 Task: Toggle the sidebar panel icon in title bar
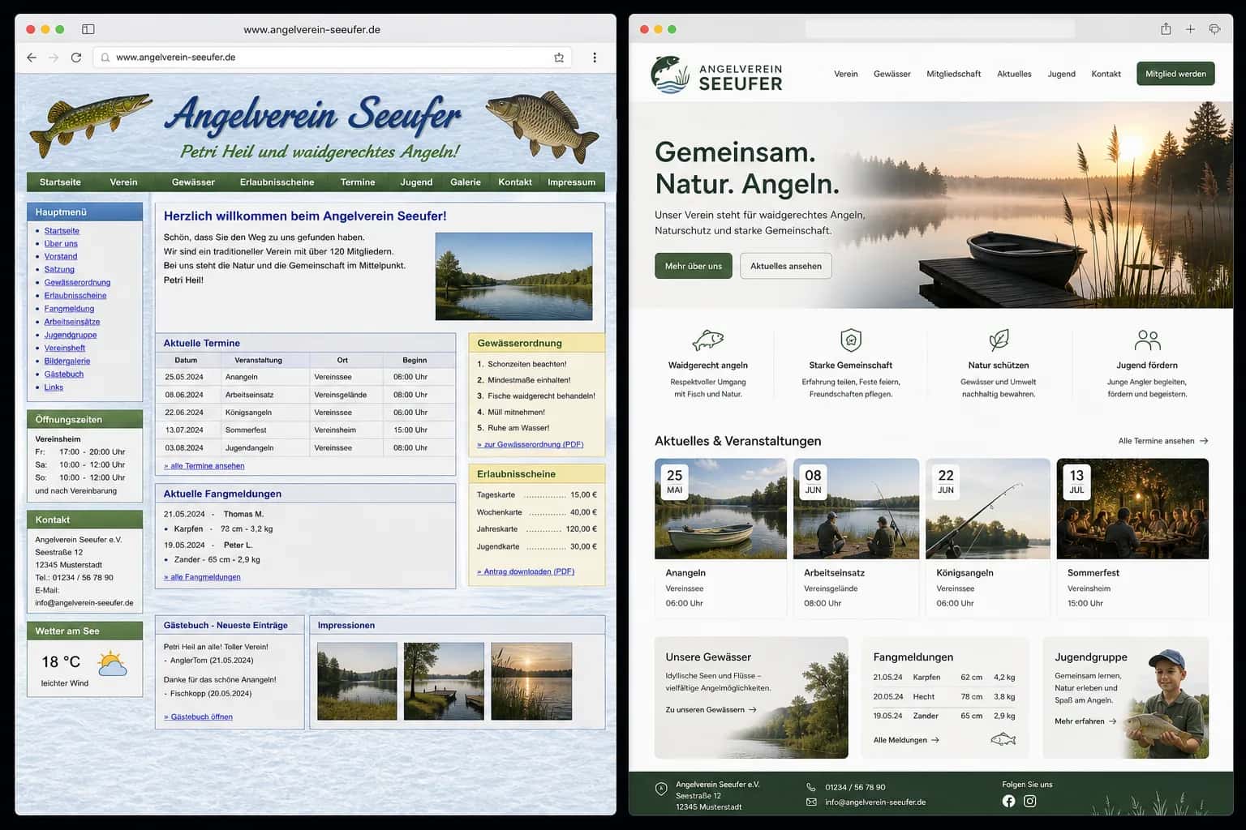[x=88, y=29]
